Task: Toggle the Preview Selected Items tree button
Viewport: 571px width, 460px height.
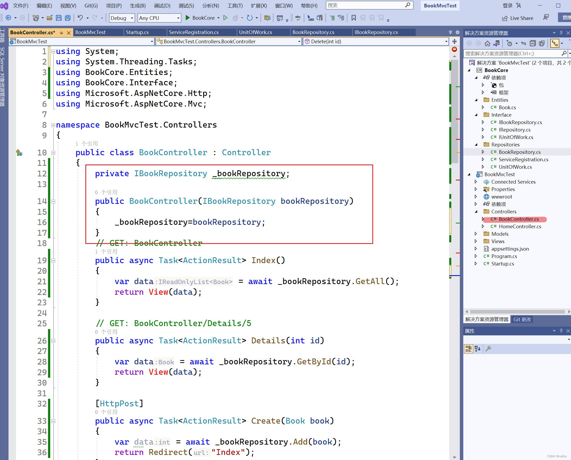Action: tap(555, 43)
